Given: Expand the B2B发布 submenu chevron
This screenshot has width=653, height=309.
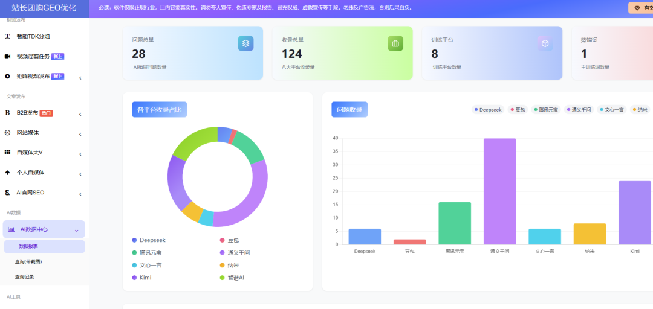Looking at the screenshot, I should (x=80, y=115).
